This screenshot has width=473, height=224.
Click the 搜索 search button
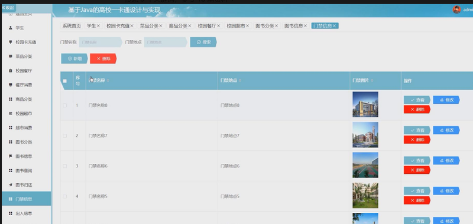(x=203, y=42)
